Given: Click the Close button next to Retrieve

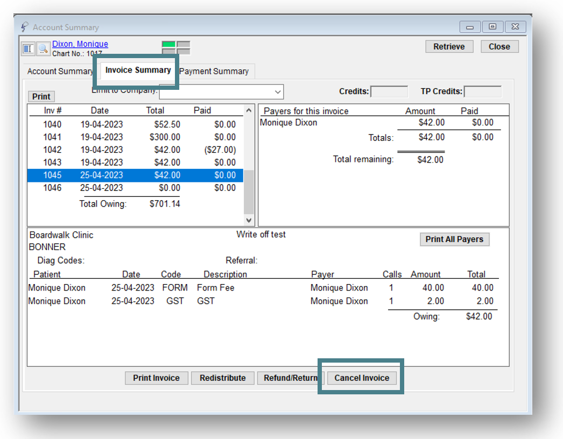Looking at the screenshot, I should pos(499,47).
